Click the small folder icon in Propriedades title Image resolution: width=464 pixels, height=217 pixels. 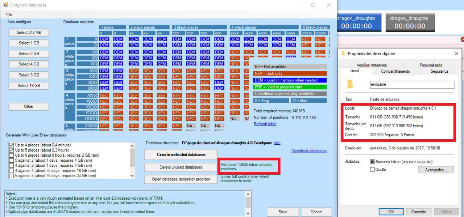click(x=343, y=54)
